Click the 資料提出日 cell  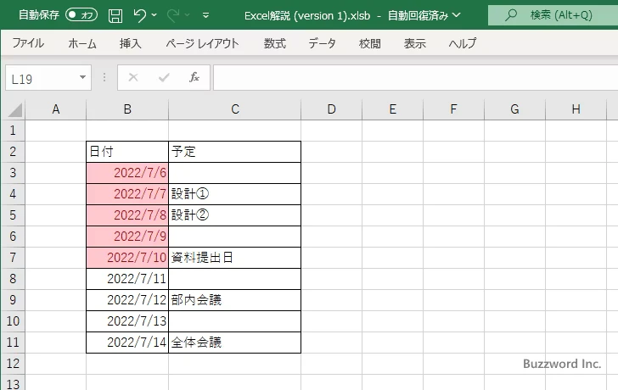click(234, 258)
